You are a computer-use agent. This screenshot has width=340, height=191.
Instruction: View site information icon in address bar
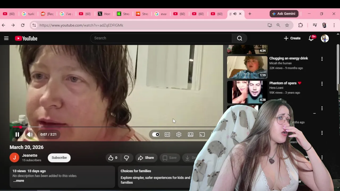click(34, 25)
